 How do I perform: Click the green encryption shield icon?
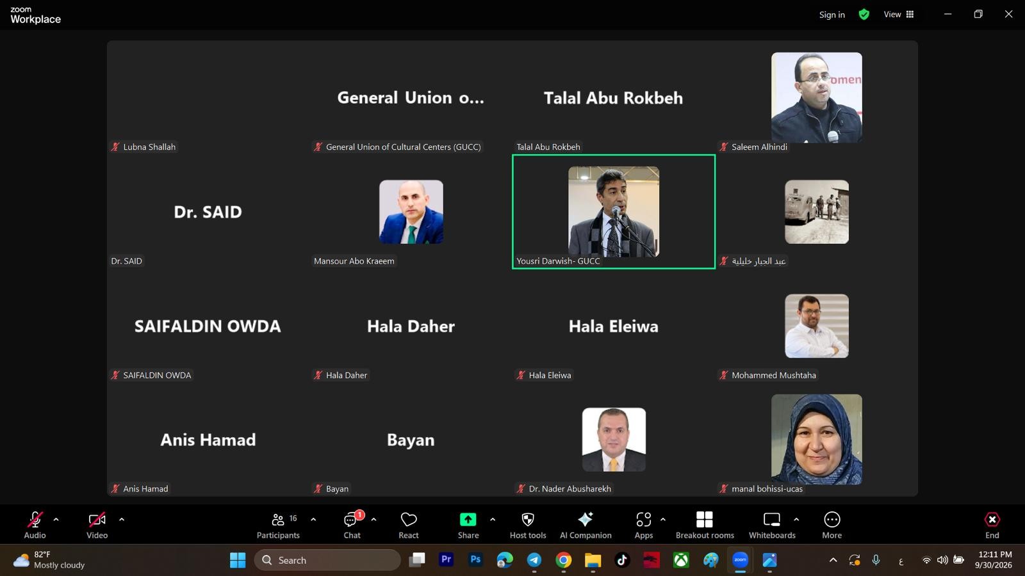pyautogui.click(x=864, y=14)
